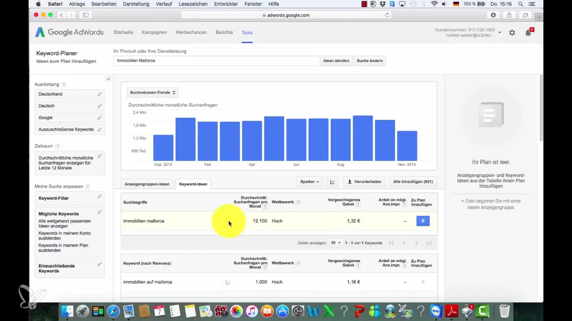Image resolution: width=572 pixels, height=321 pixels.
Task: Click the Safari URL address bar
Action: (286, 15)
